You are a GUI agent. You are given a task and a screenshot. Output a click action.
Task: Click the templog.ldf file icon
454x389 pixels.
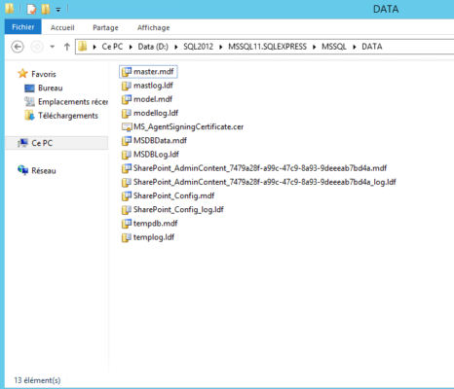(127, 237)
